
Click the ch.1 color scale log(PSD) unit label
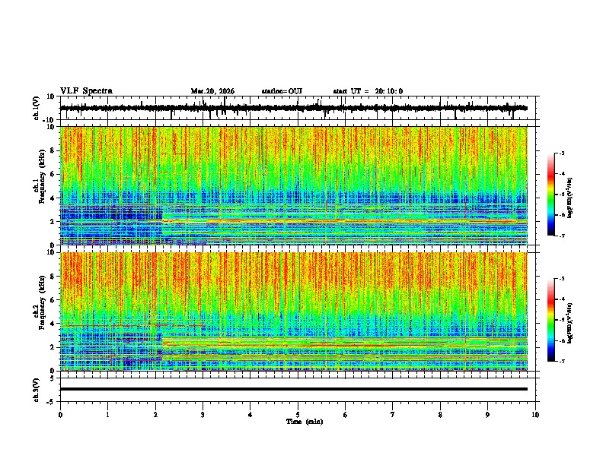[570, 198]
